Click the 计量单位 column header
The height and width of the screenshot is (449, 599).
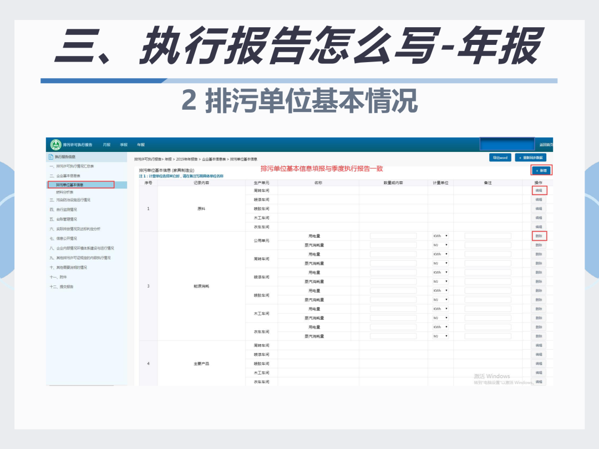click(x=440, y=183)
